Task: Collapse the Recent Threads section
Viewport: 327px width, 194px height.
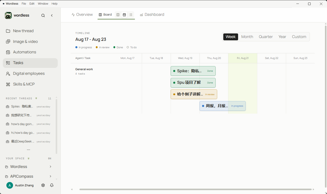Action: coord(36,98)
